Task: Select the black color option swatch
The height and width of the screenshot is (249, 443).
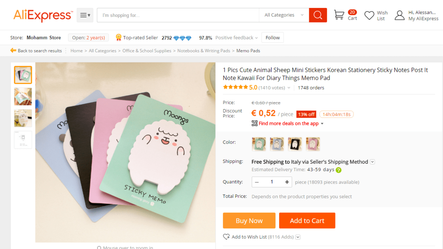Action: tap(295, 144)
